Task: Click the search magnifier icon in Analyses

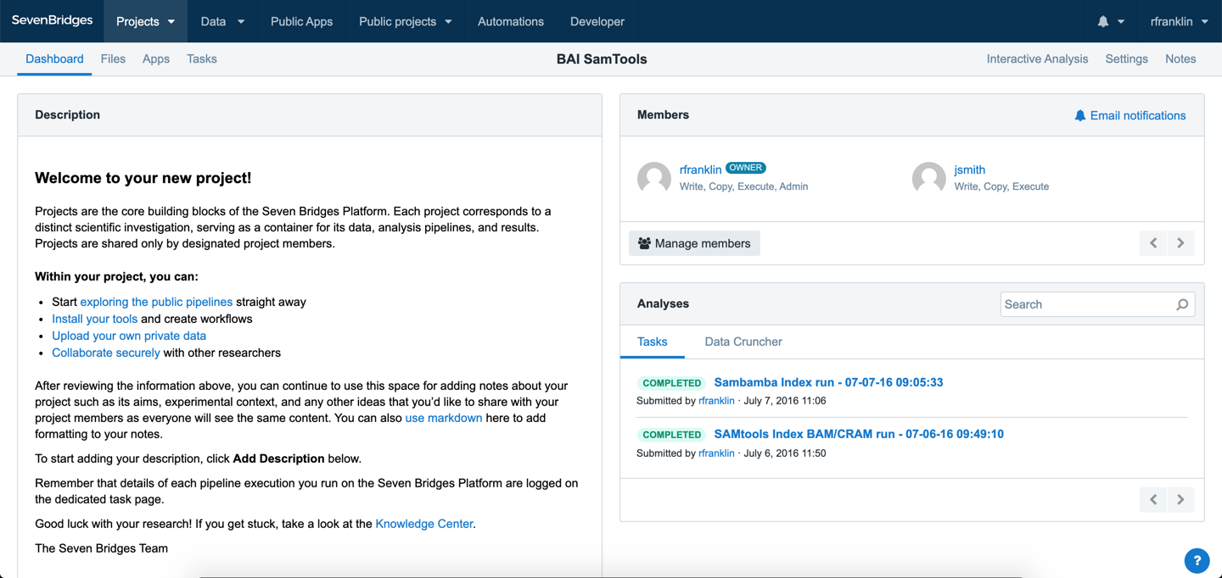Action: (x=1182, y=304)
